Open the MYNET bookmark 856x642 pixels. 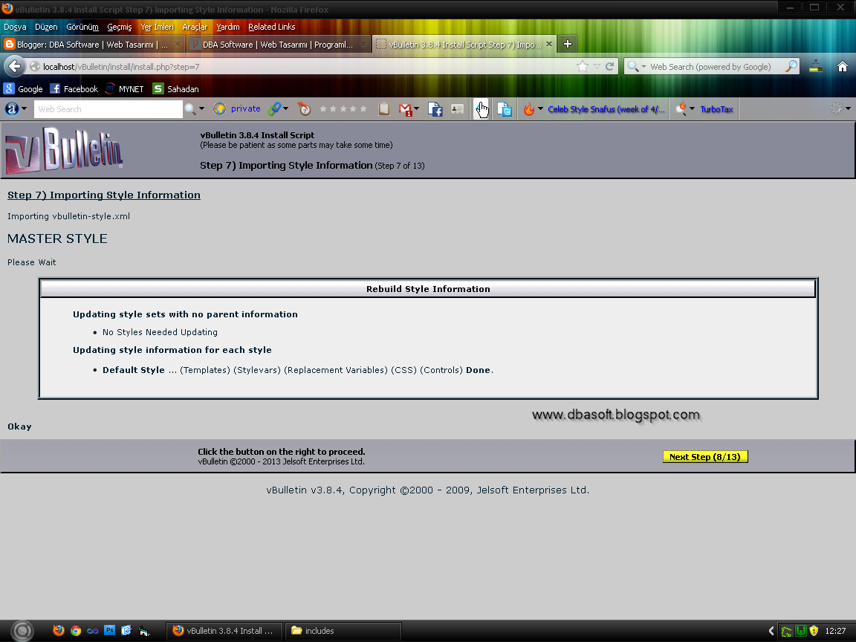point(125,89)
